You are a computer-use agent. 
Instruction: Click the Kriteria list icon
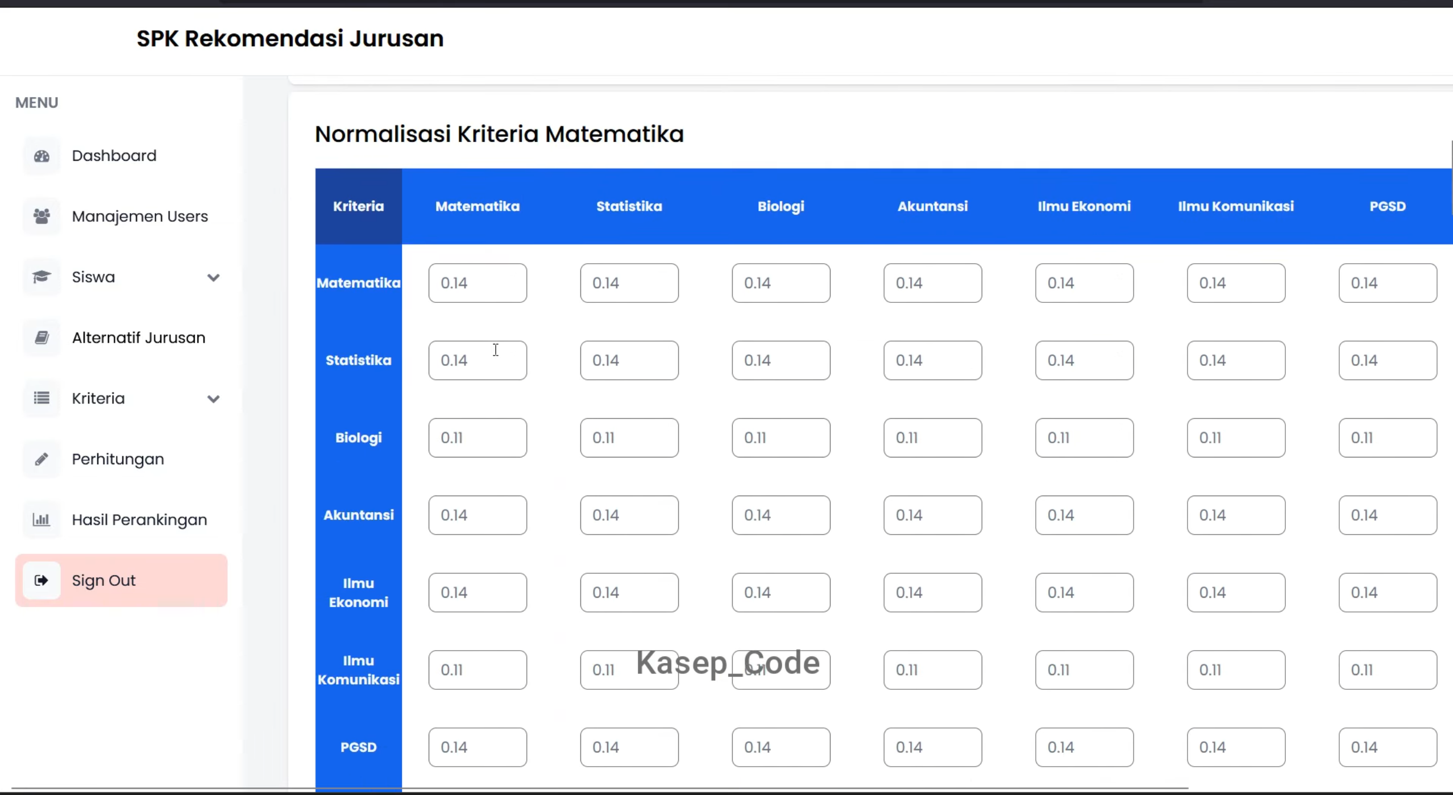[41, 398]
